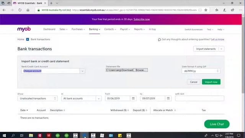Viewport: 245px width, 138px height.
Task: Click the 'Let us know' feedback link
Action: 217,39
